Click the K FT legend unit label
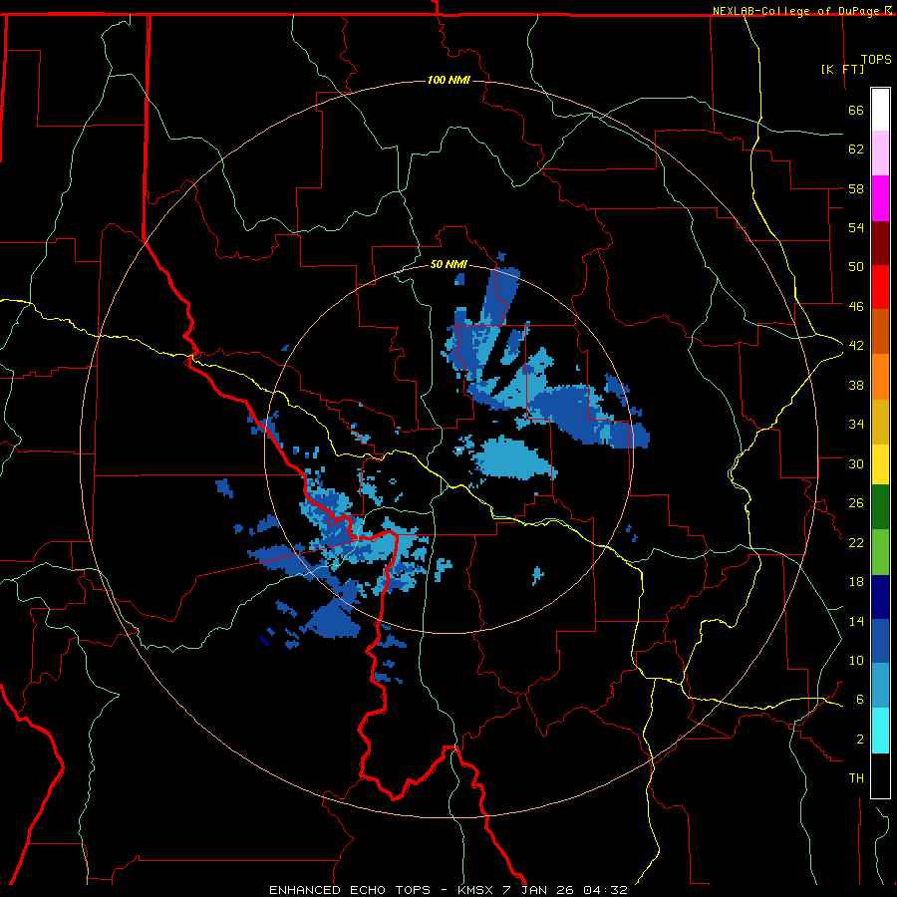This screenshot has width=897, height=897. click(x=842, y=69)
